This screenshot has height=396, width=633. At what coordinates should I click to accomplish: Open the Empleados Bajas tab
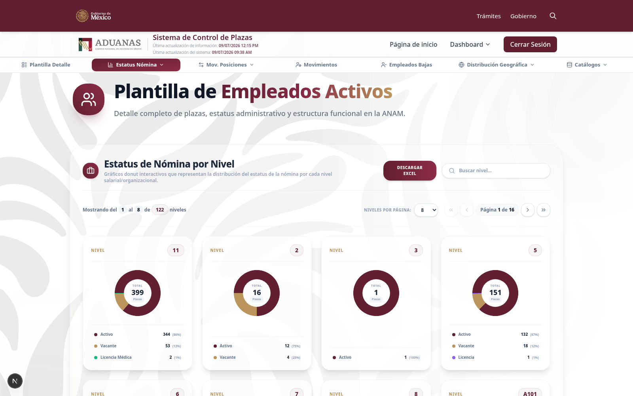pos(407,65)
